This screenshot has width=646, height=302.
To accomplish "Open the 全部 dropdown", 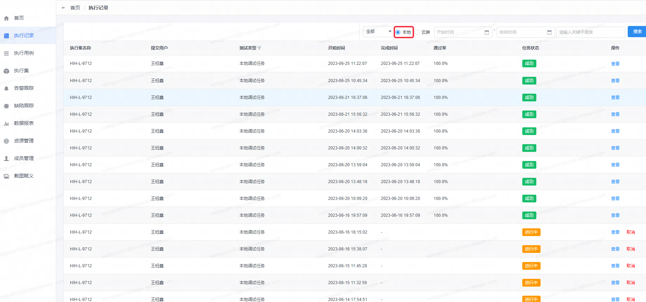I will tap(379, 32).
